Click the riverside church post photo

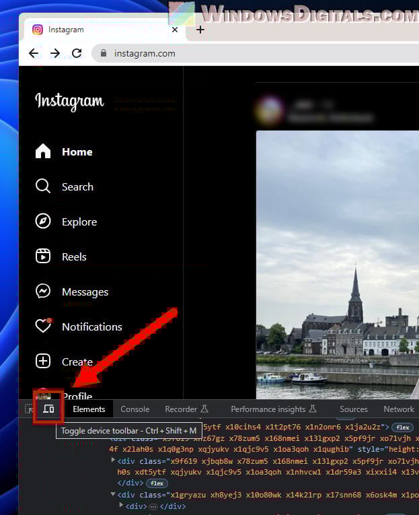[x=338, y=265]
